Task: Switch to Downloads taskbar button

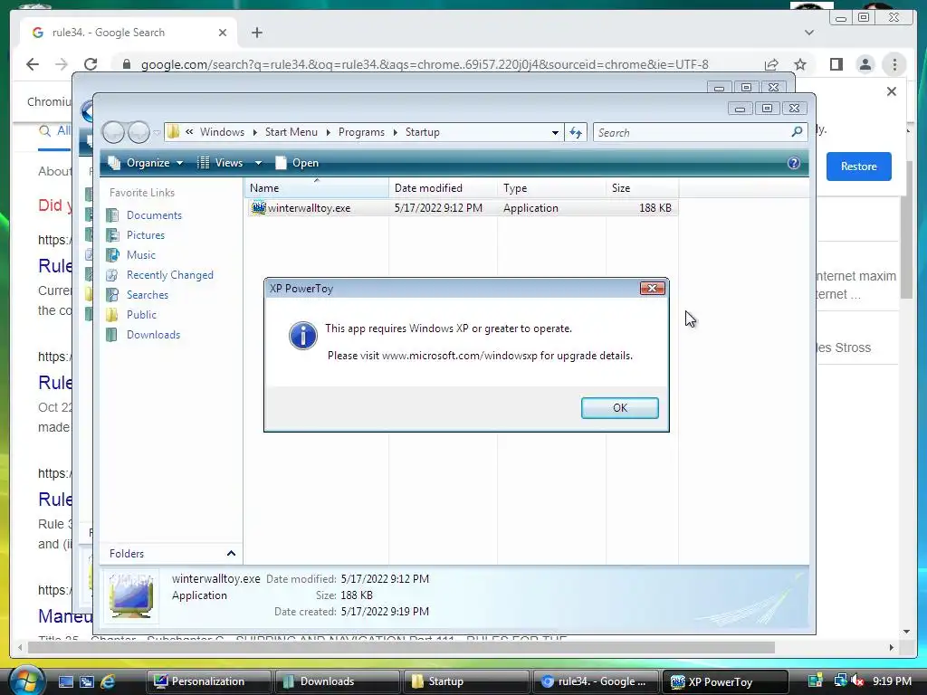Action: click(x=336, y=681)
